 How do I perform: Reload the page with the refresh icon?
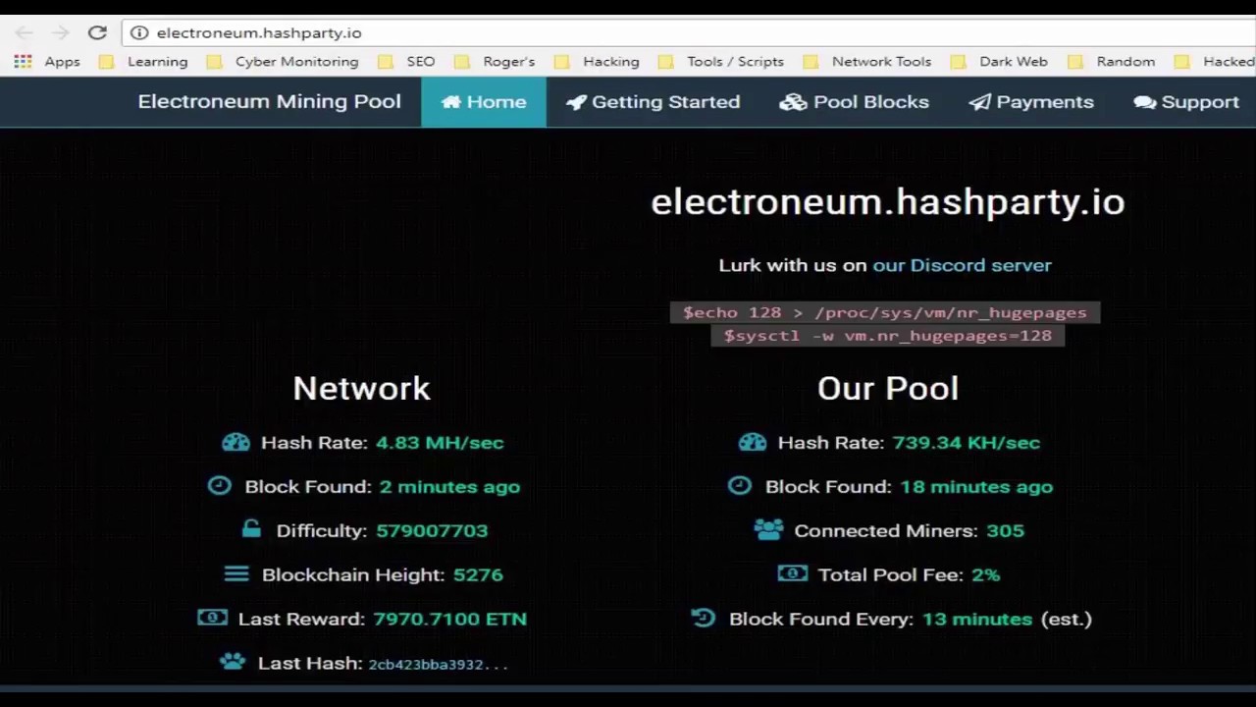(x=97, y=32)
